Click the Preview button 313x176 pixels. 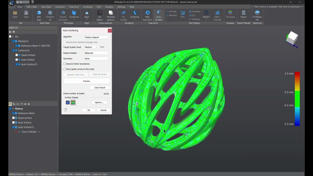click(x=87, y=81)
